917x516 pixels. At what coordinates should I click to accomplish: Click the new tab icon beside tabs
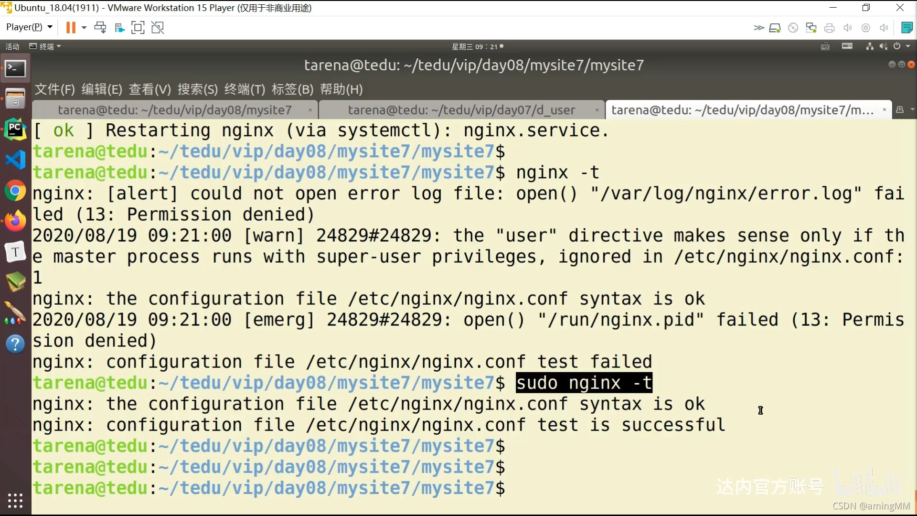pyautogui.click(x=900, y=110)
